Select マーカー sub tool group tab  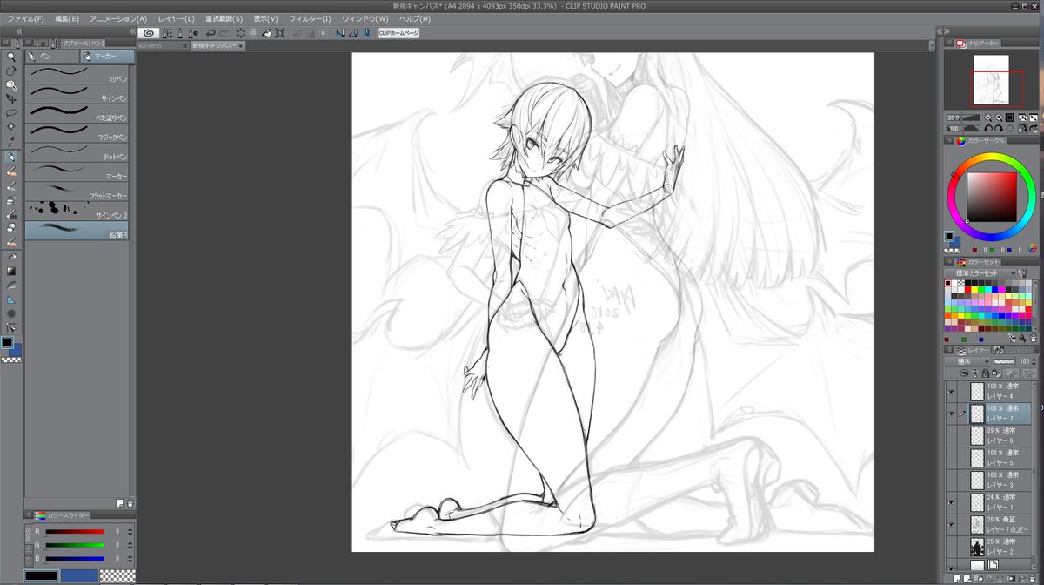point(108,57)
